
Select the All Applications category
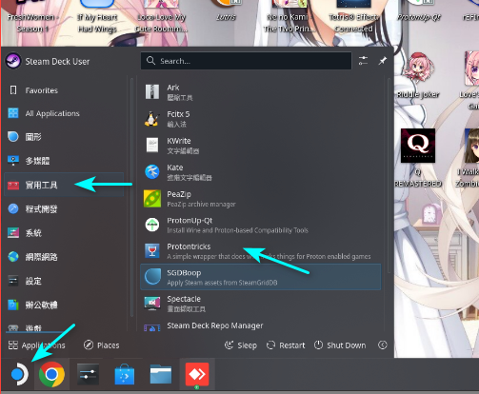tap(64, 113)
